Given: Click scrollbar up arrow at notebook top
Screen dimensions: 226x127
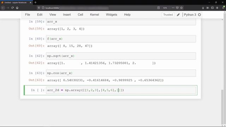Looking at the screenshot, I should tap(222, 20).
